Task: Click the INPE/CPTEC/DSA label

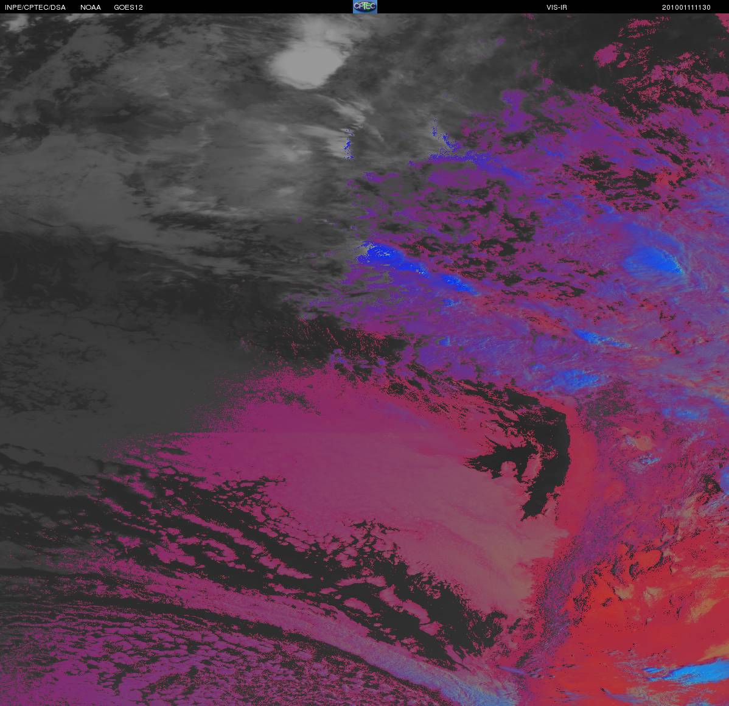Action: point(35,7)
